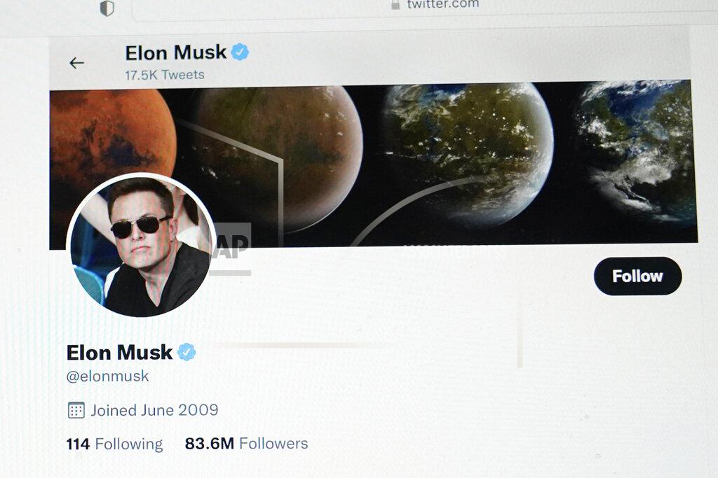Click the Joined June 2009 text
718x478 pixels.
click(154, 410)
